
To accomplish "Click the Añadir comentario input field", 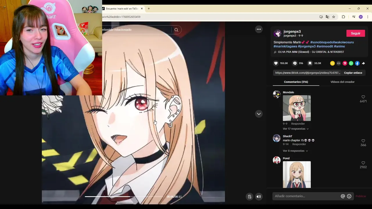I will (307, 196).
